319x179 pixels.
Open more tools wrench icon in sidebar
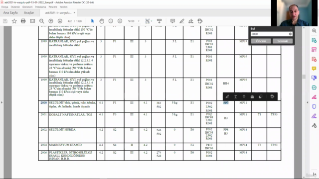point(314,125)
